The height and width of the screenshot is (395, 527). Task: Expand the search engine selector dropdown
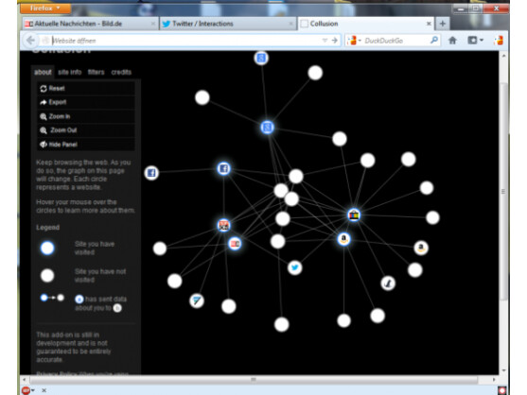[360, 41]
